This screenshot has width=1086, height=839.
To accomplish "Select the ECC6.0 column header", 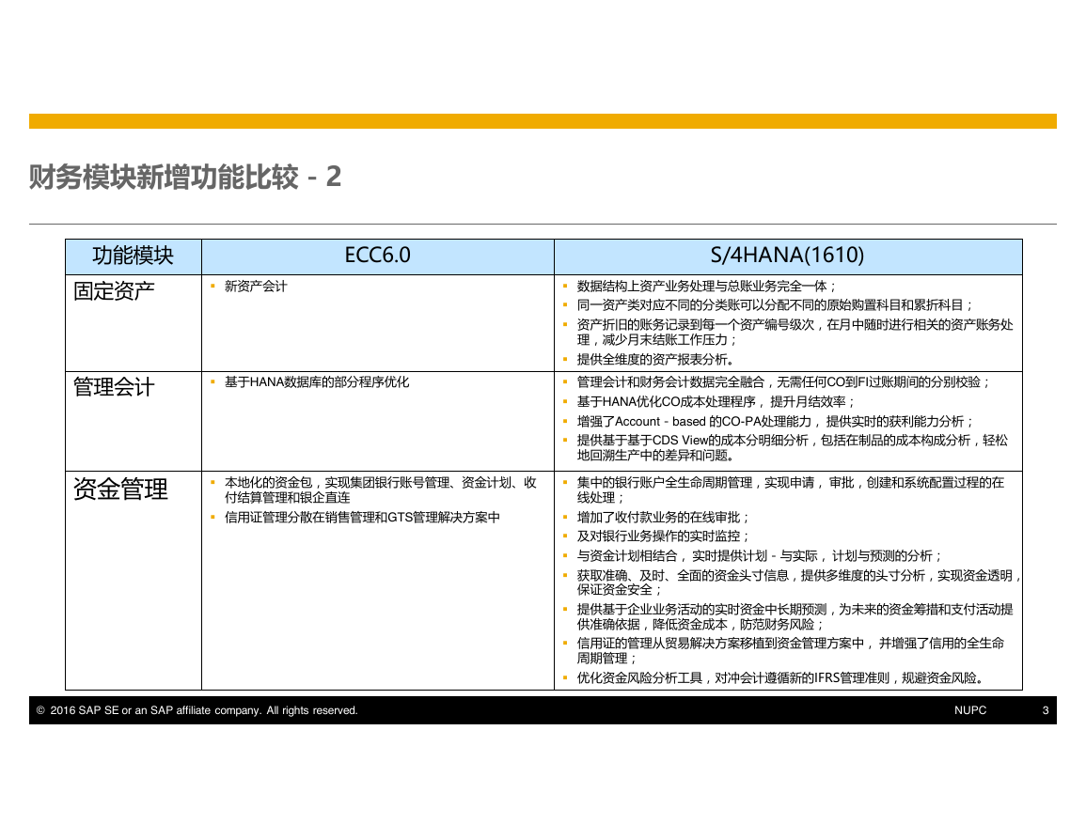I will point(377,256).
